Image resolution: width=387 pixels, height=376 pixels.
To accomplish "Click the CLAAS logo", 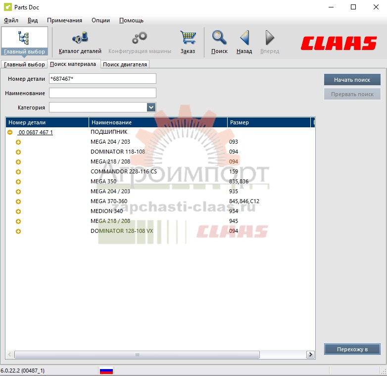I will (x=339, y=43).
